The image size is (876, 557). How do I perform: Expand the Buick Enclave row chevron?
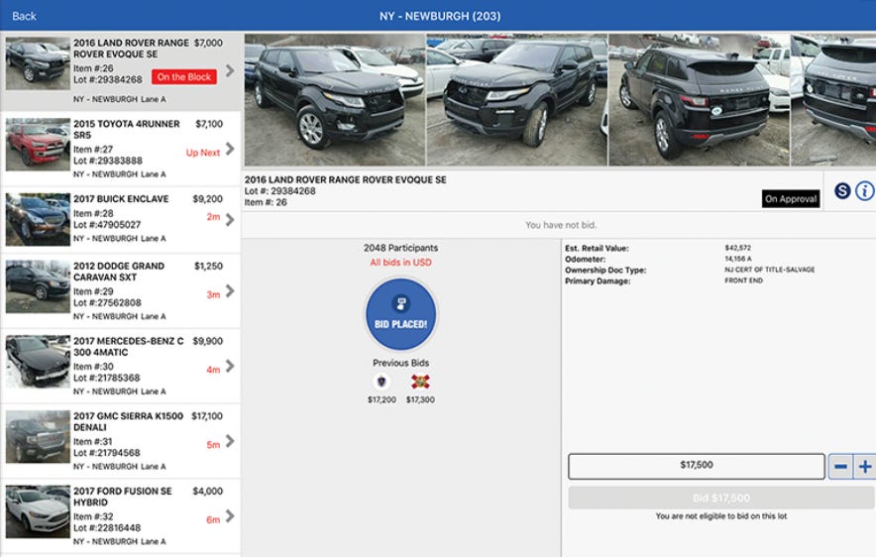coord(230,220)
